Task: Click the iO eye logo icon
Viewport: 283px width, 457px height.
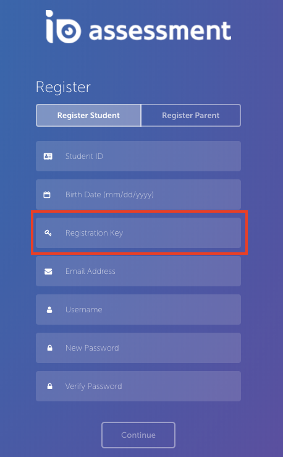Action: pyautogui.click(x=63, y=27)
